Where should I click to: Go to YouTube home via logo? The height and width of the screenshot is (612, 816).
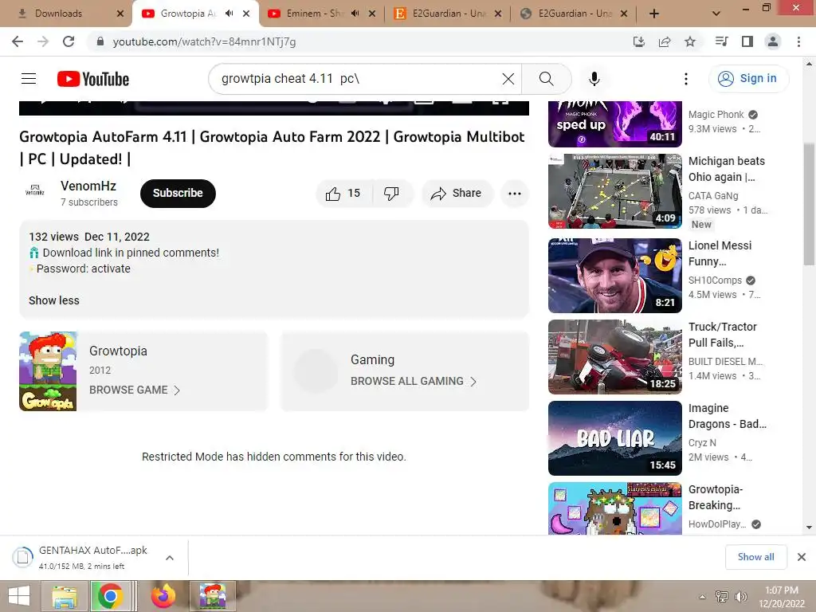tap(93, 79)
